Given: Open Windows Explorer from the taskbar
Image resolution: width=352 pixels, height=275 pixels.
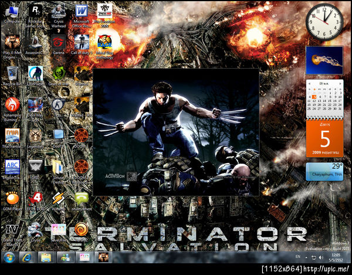Looking at the screenshot, I should point(46,257).
